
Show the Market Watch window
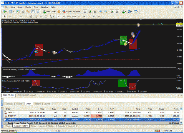tap(18, 11)
